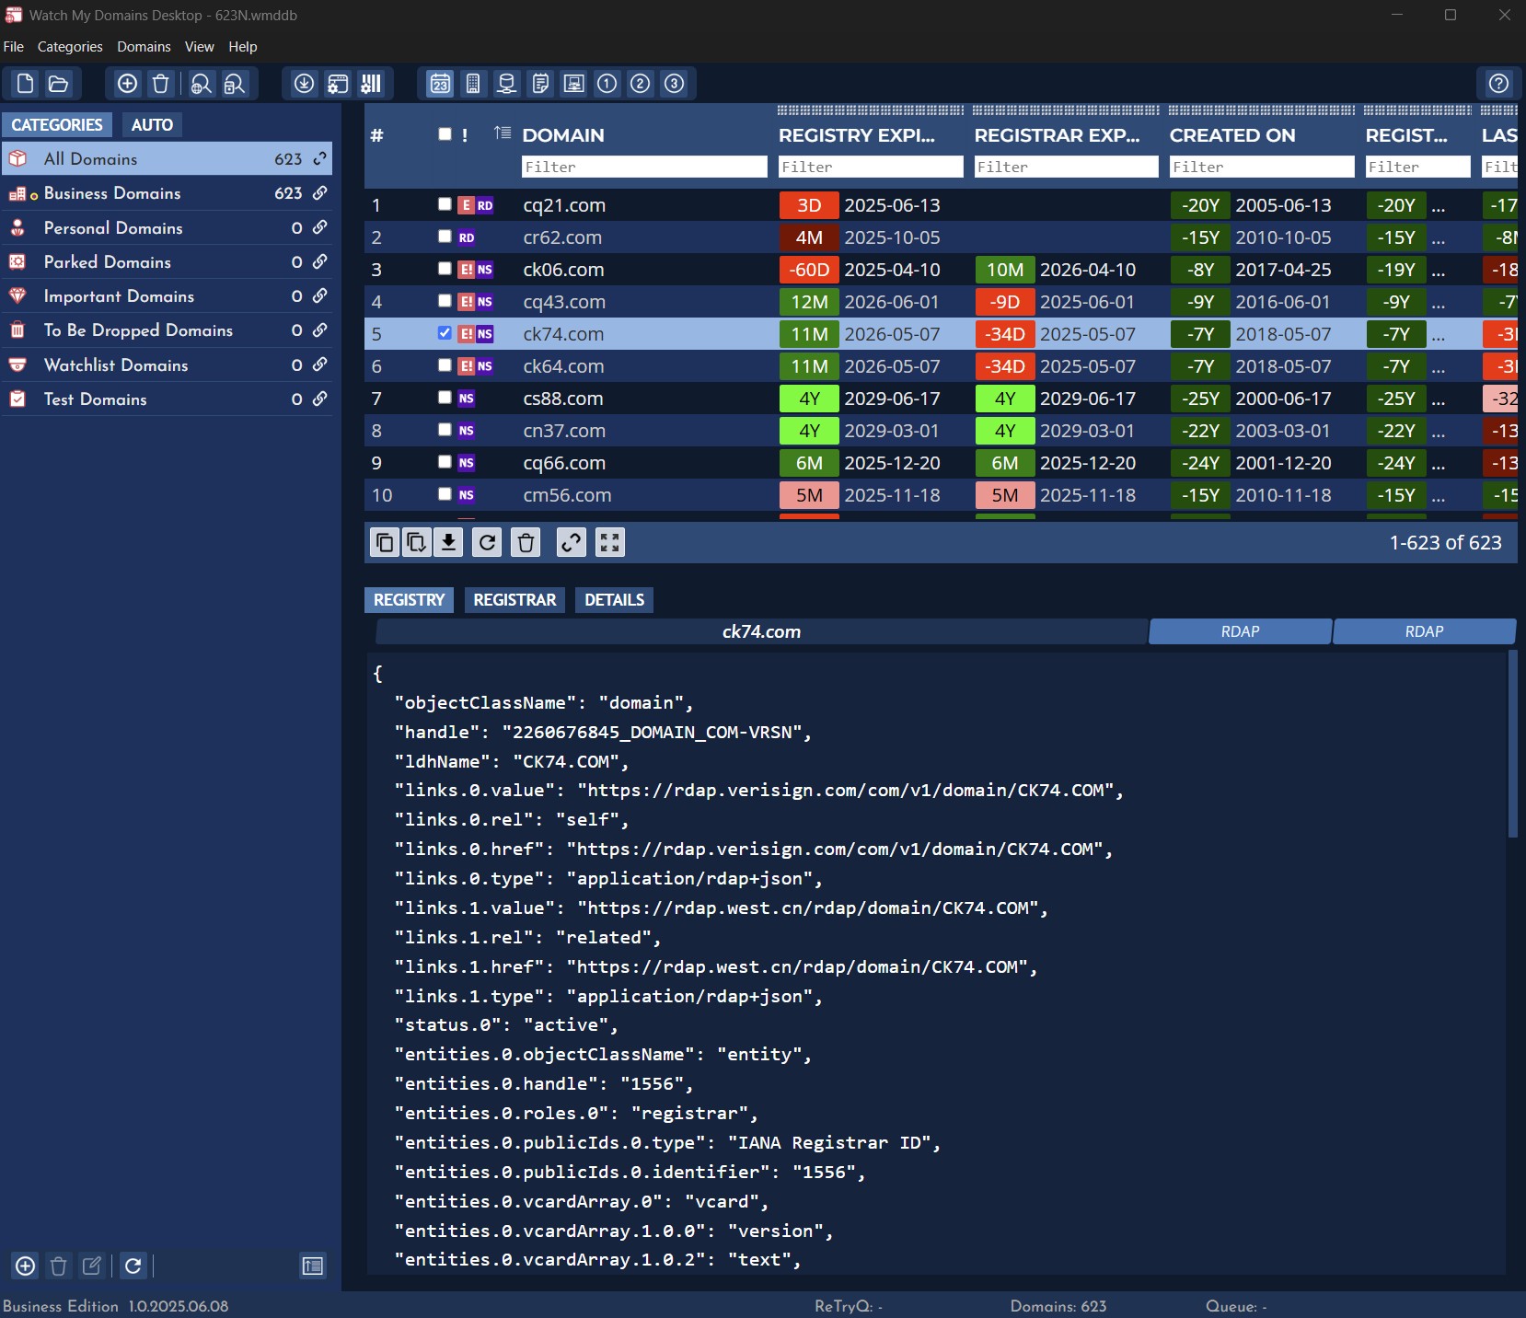Check the box for ck64.com
Screen dimensions: 1526x1318
(x=445, y=365)
